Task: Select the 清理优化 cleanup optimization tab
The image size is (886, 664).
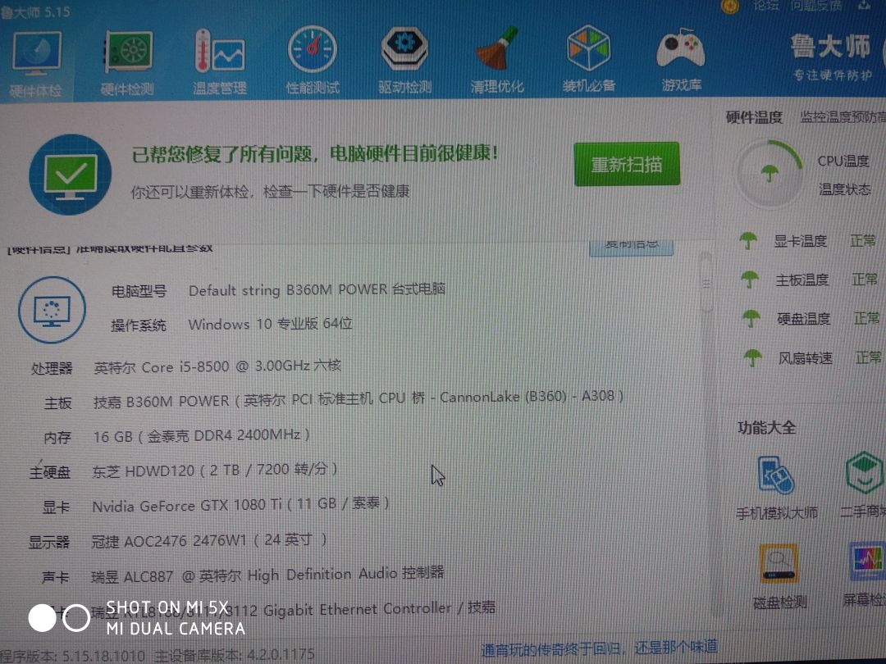Action: point(497,60)
